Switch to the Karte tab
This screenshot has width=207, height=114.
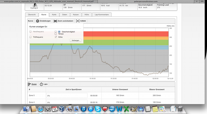click(54, 15)
